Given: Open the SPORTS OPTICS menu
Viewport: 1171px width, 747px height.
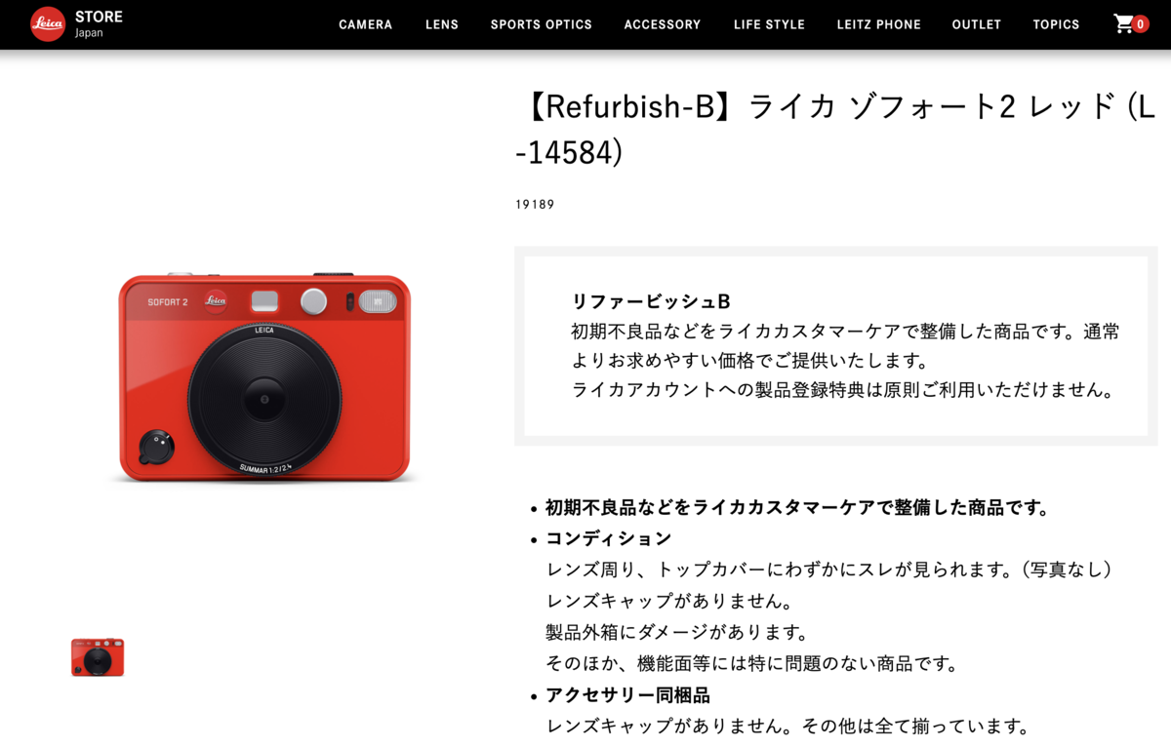Looking at the screenshot, I should pos(542,24).
